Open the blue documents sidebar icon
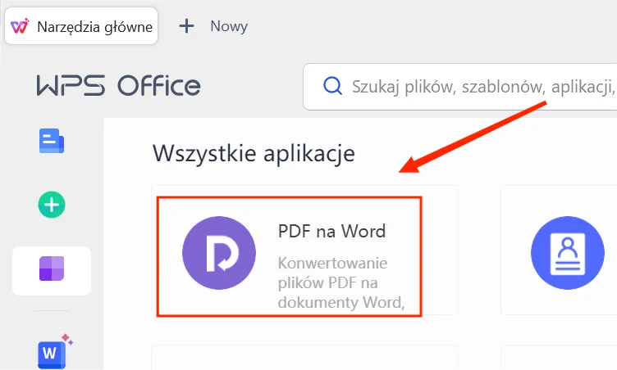617x370 pixels. (x=52, y=141)
